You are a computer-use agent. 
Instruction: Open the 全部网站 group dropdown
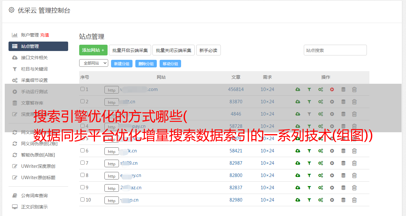[93, 63]
